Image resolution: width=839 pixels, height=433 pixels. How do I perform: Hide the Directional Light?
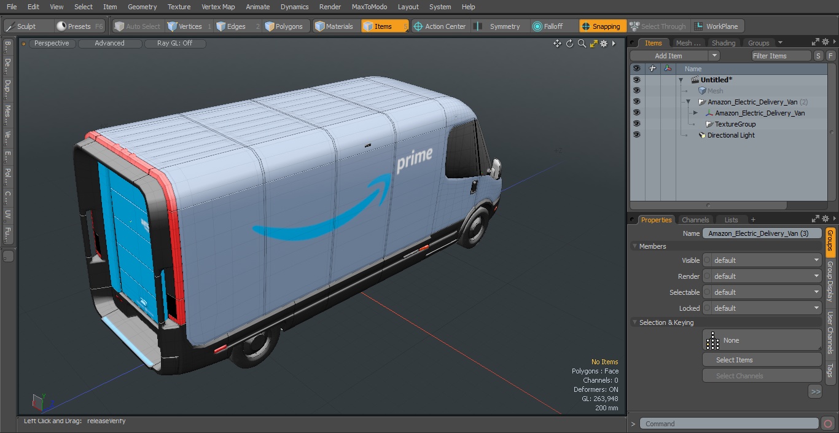click(636, 135)
